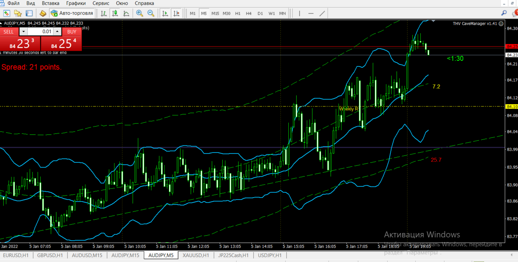This screenshot has width=518, height=262.
Task: Select the M1 timeframe
Action: 193,13
